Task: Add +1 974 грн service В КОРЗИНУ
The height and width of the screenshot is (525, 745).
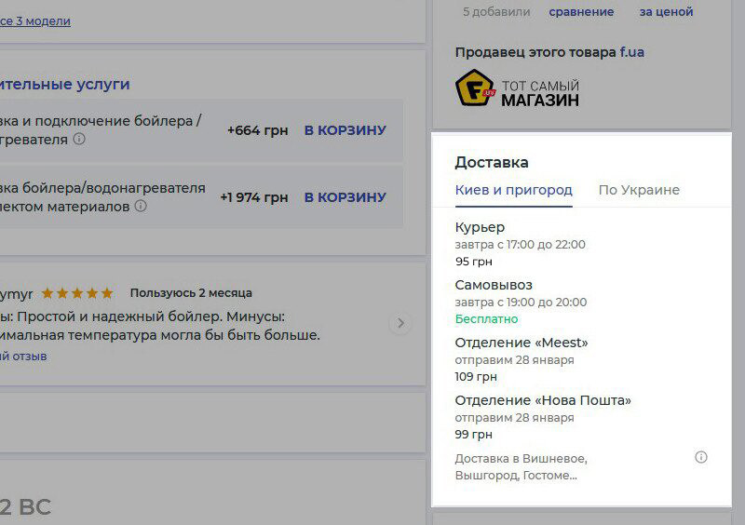Action: coord(345,197)
